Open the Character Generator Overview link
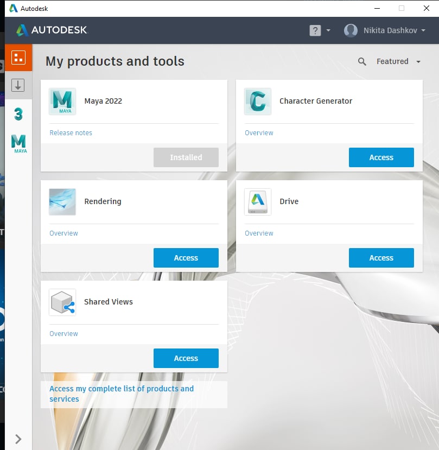Viewport: 439px width, 450px height. click(x=259, y=133)
